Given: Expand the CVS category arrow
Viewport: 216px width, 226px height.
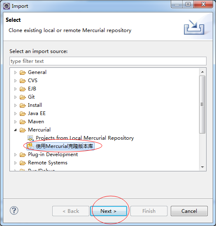Looking at the screenshot, I should pyautogui.click(x=15, y=81).
